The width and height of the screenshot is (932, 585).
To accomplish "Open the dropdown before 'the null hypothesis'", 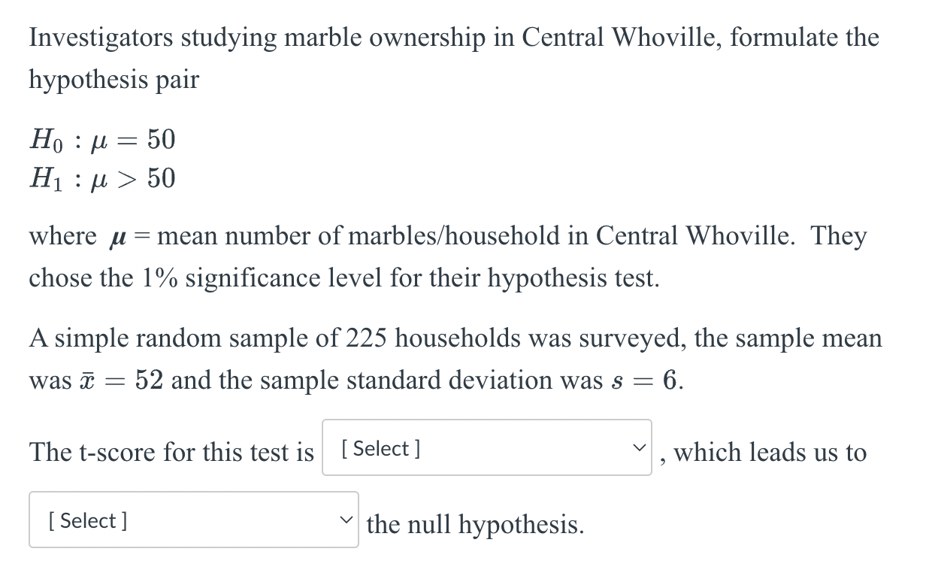I will click(x=193, y=520).
